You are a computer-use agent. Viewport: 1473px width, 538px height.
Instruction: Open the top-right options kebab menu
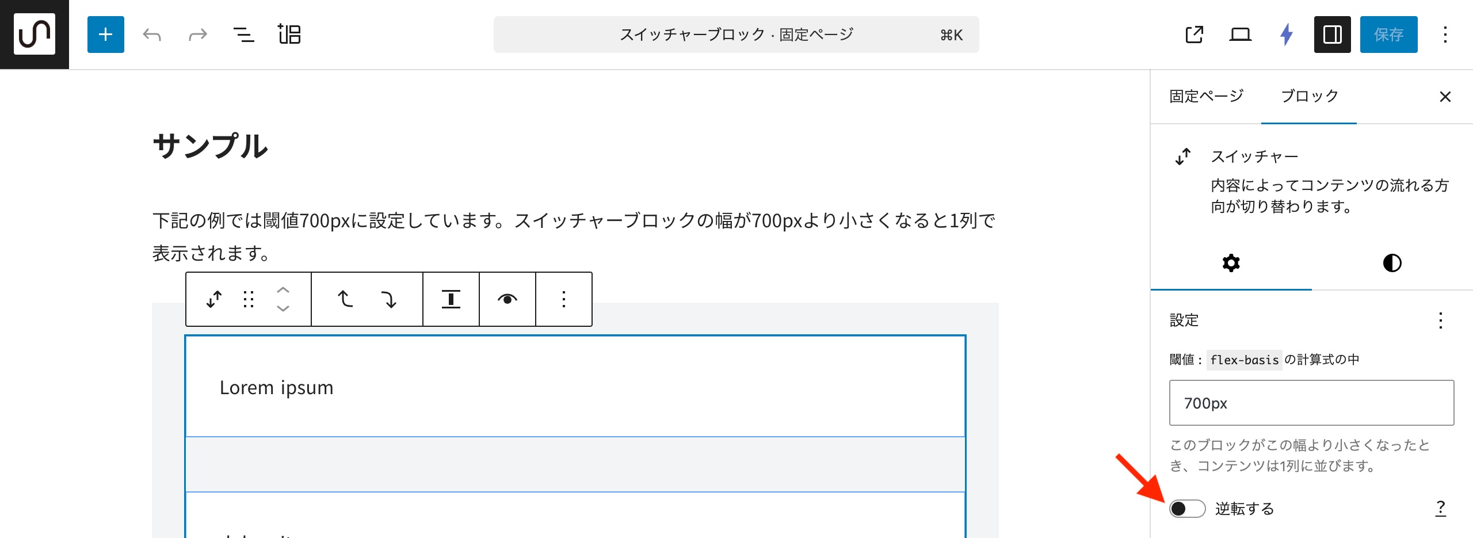pos(1445,35)
